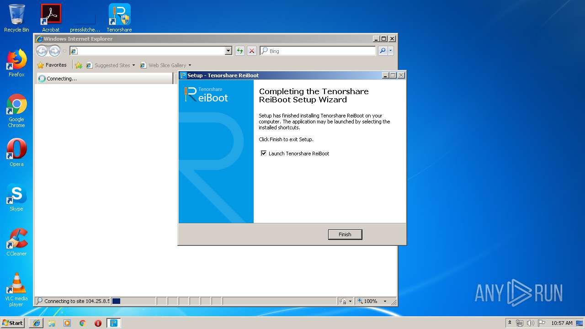Open Google Chrome desktop shortcut
Screen dimensions: 585x329
(16, 111)
